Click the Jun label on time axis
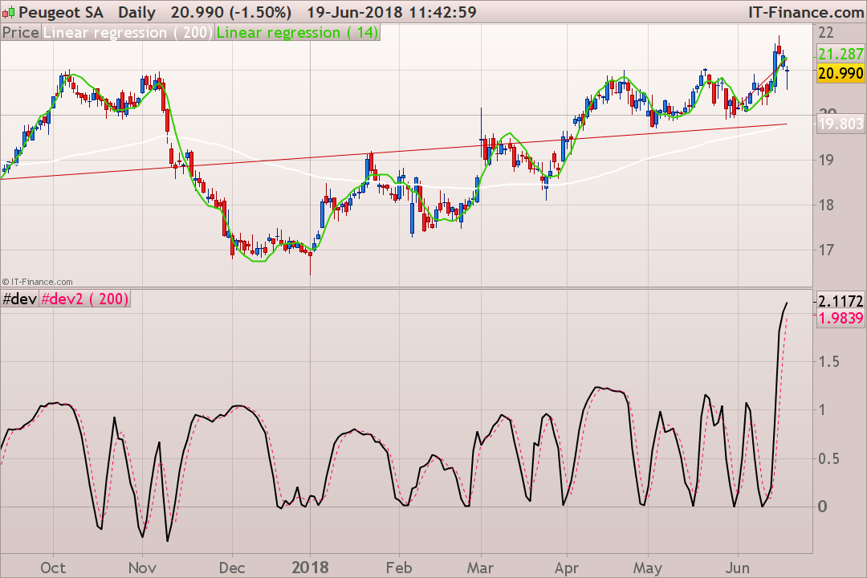The width and height of the screenshot is (867, 578). (x=737, y=568)
